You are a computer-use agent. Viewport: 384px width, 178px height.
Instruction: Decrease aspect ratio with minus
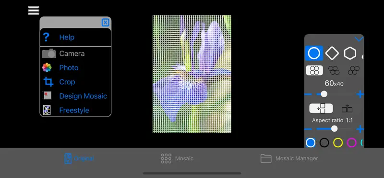click(308, 129)
